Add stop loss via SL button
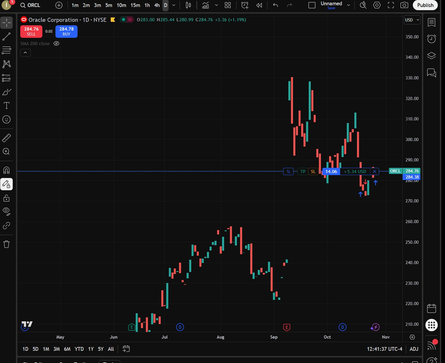This screenshot has height=363, width=445. point(313,172)
